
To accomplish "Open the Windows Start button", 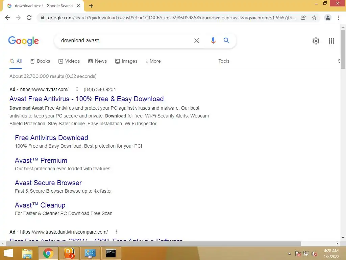I will tap(8, 253).
